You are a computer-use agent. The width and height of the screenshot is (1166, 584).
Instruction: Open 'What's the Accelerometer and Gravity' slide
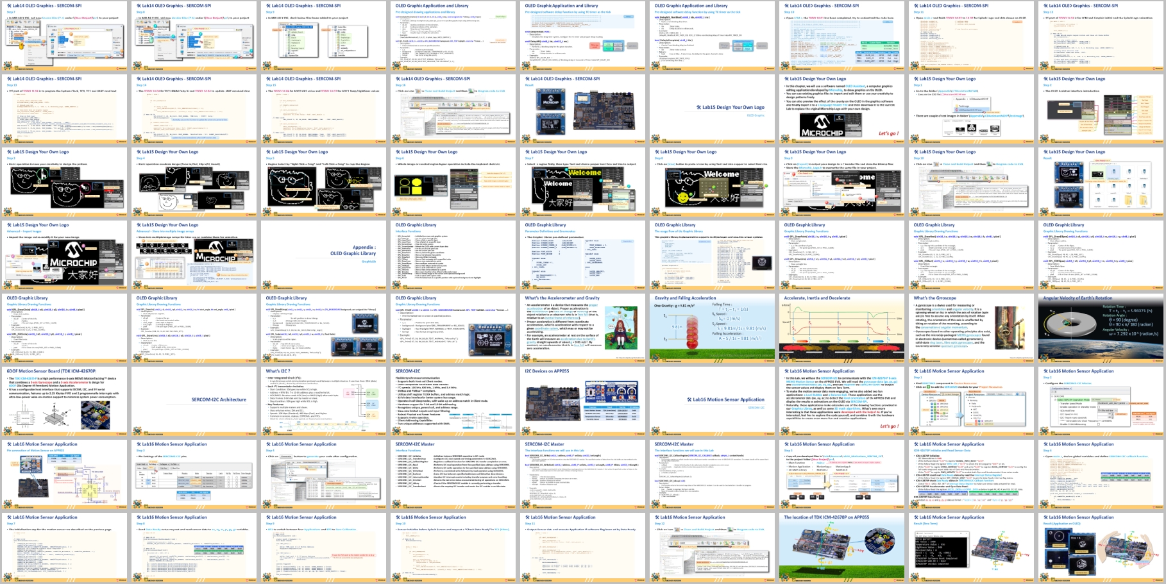[583, 328]
